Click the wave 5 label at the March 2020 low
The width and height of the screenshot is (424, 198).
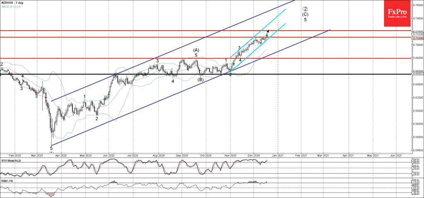pos(51,148)
